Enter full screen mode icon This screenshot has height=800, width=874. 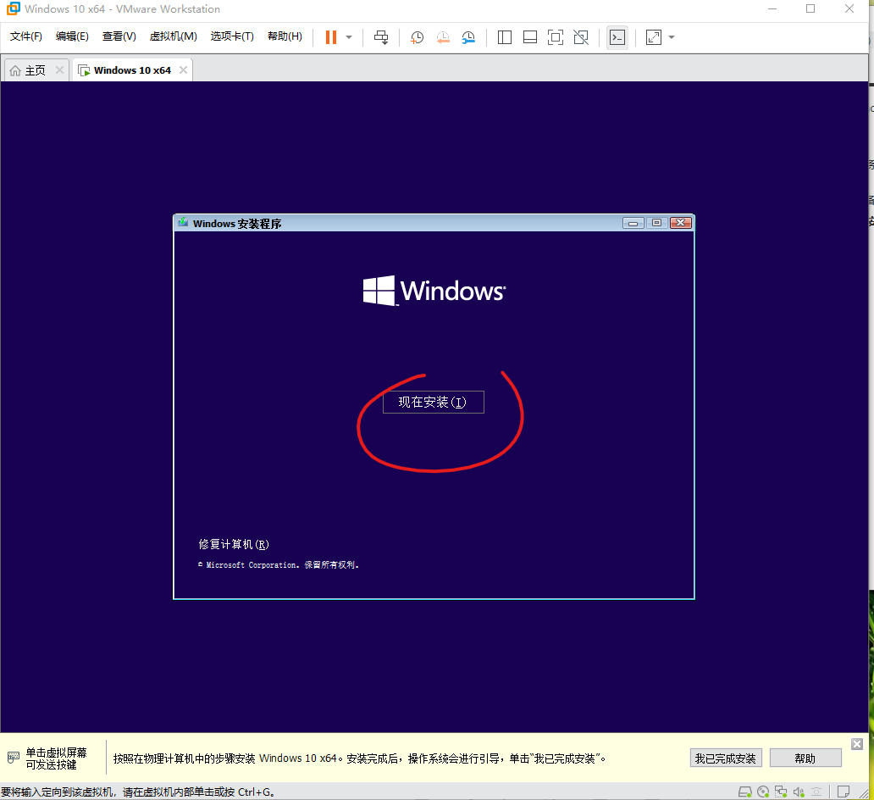click(556, 37)
